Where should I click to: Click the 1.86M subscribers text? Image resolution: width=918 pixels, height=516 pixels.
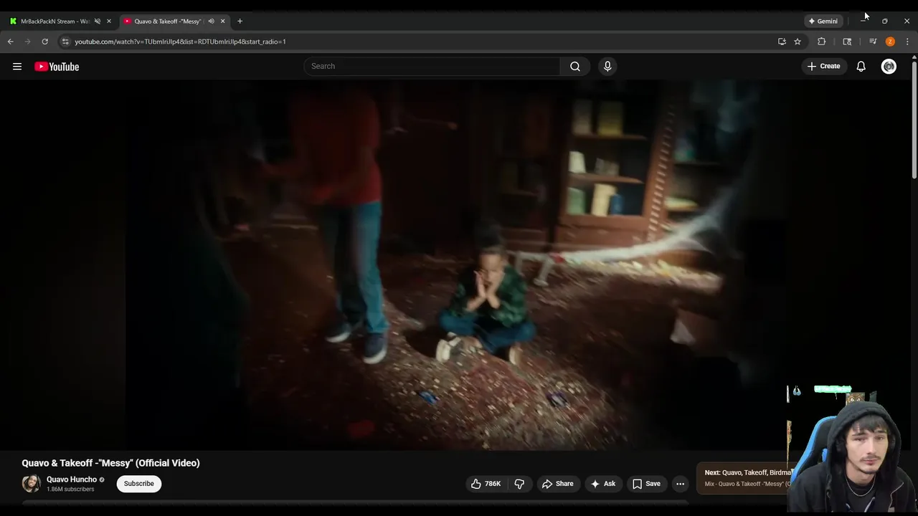(x=70, y=489)
